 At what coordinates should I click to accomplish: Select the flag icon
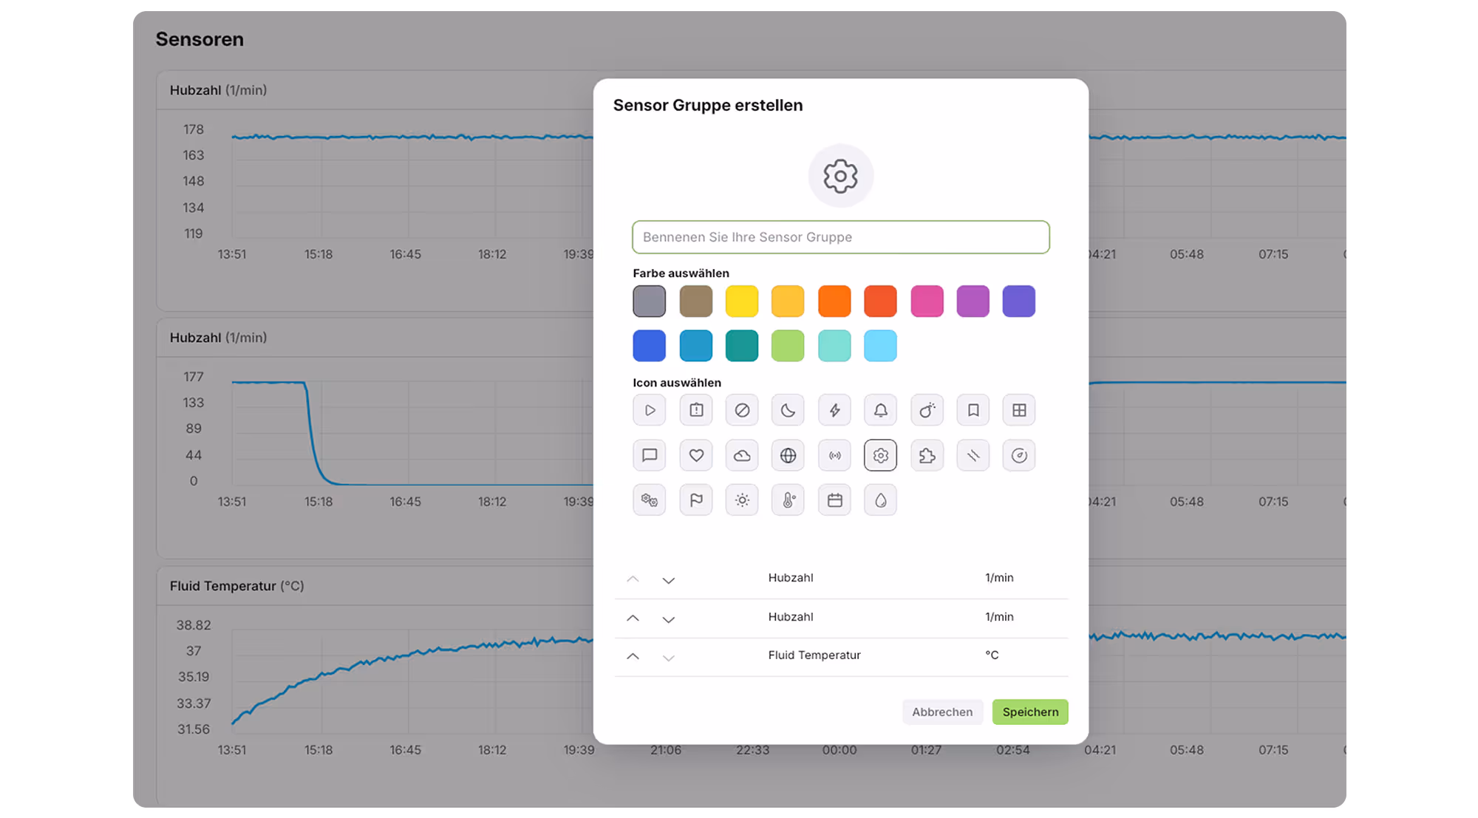(x=695, y=500)
